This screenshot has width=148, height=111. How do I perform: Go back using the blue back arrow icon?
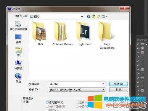[x=89, y=16]
